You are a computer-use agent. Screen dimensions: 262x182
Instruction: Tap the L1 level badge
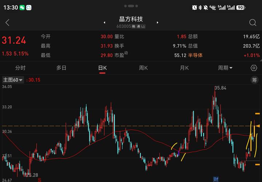pos(143,27)
